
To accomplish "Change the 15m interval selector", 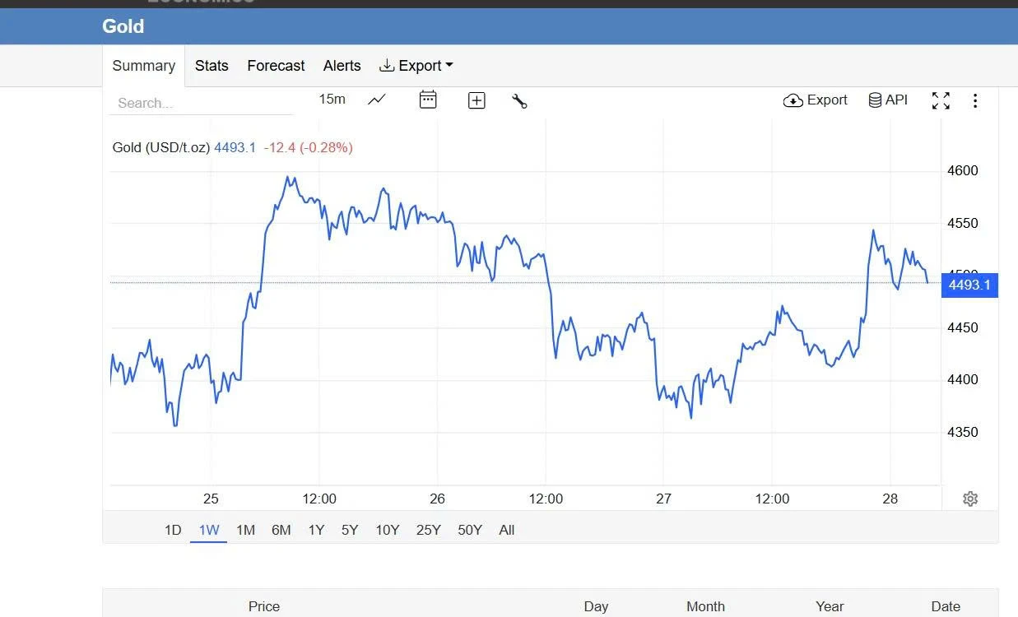I will pyautogui.click(x=332, y=100).
